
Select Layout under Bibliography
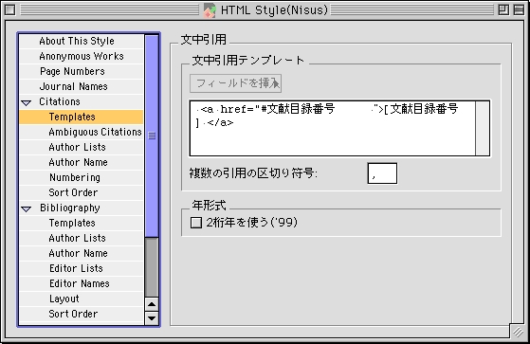[x=82, y=299]
